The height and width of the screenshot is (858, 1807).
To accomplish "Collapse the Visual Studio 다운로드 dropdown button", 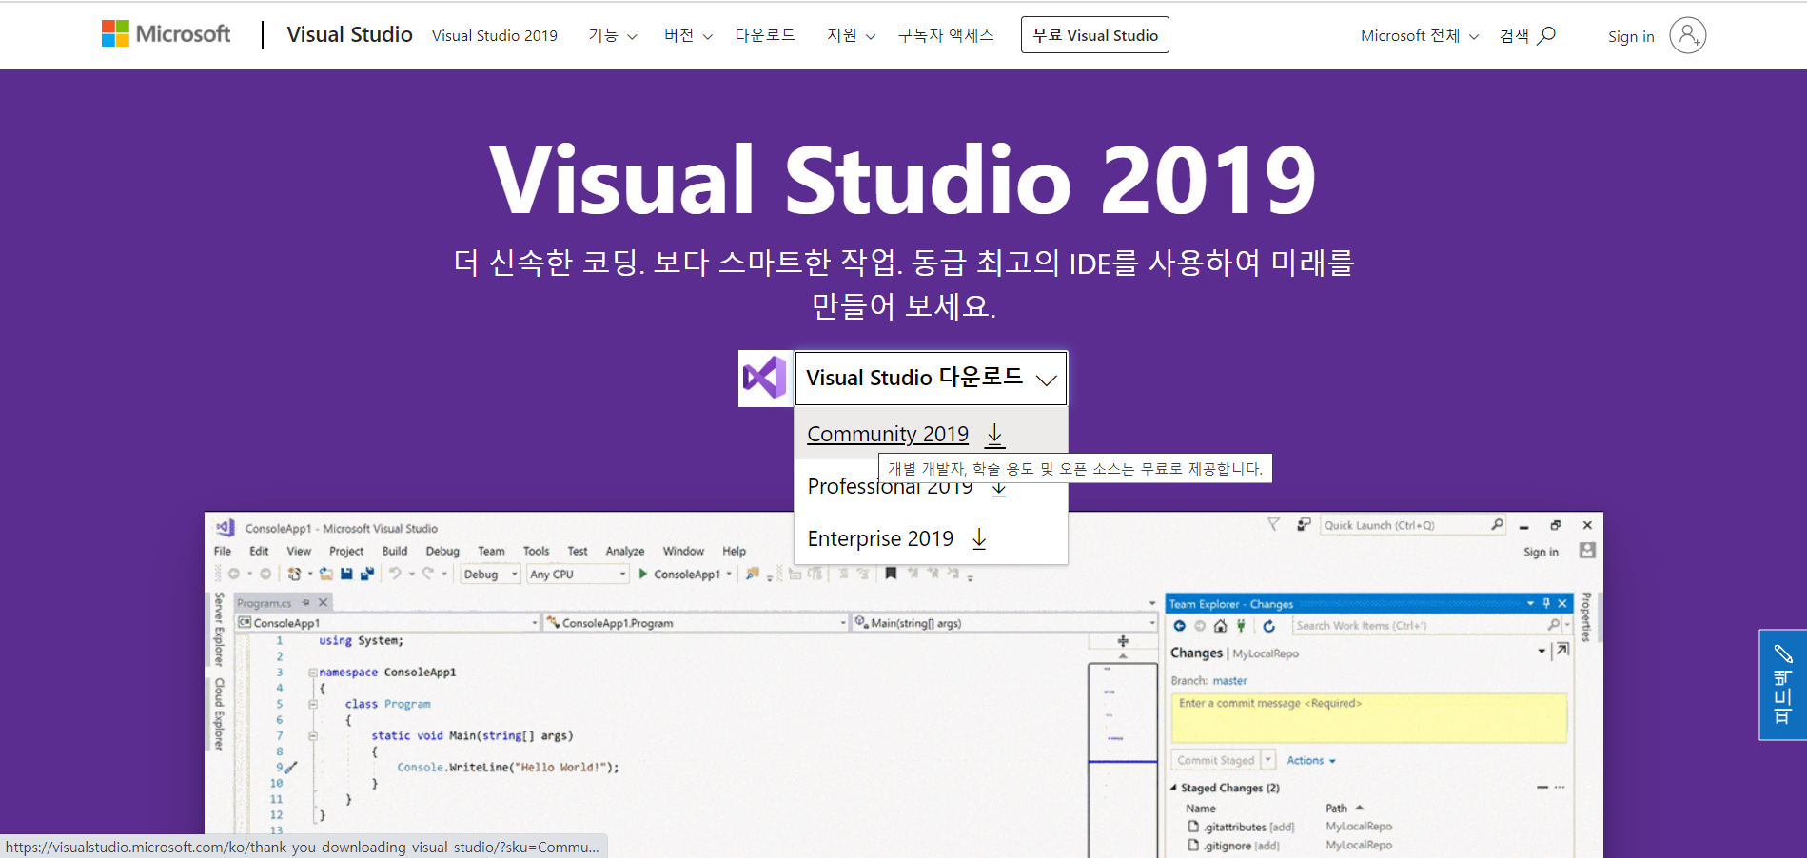I will (x=932, y=379).
